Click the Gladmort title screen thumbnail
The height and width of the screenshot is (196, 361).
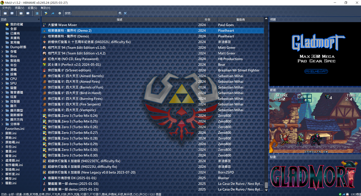tap(315, 54)
